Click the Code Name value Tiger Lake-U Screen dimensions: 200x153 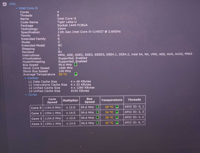tap(67, 22)
